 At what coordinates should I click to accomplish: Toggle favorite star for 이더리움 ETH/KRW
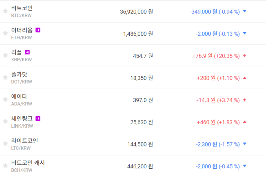[5, 33]
